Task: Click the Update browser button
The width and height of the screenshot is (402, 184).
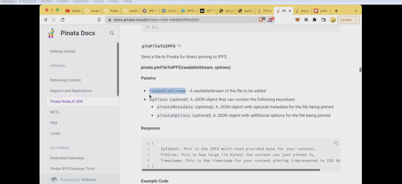Action: tap(349, 20)
